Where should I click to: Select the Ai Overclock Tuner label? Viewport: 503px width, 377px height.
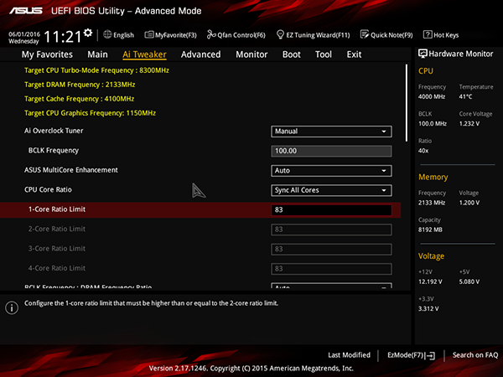54,131
